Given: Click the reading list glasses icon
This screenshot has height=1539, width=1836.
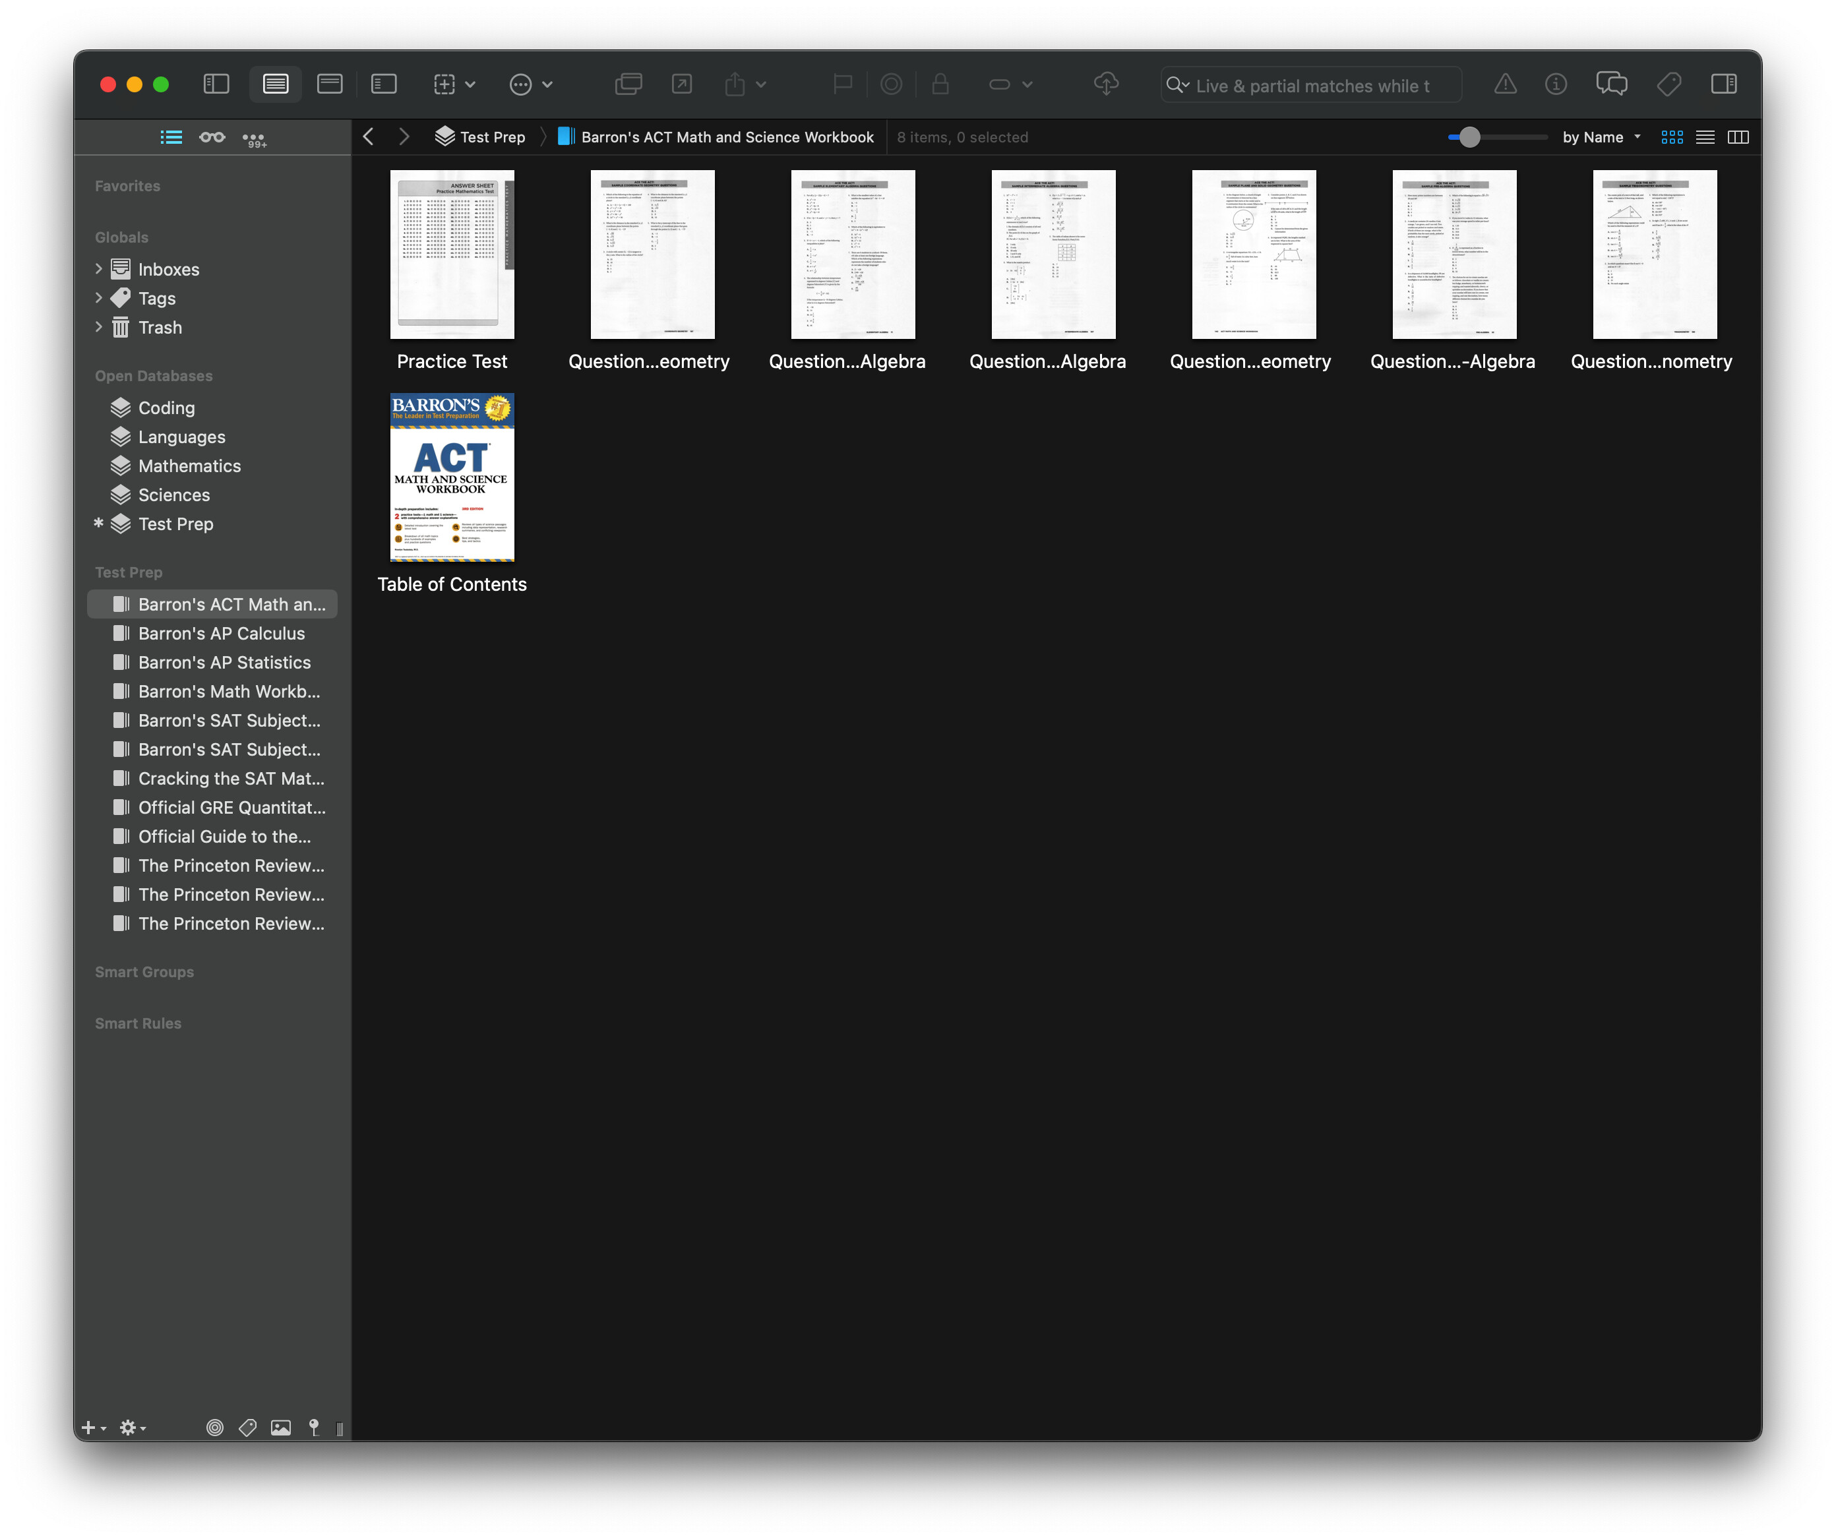Looking at the screenshot, I should pyautogui.click(x=212, y=137).
